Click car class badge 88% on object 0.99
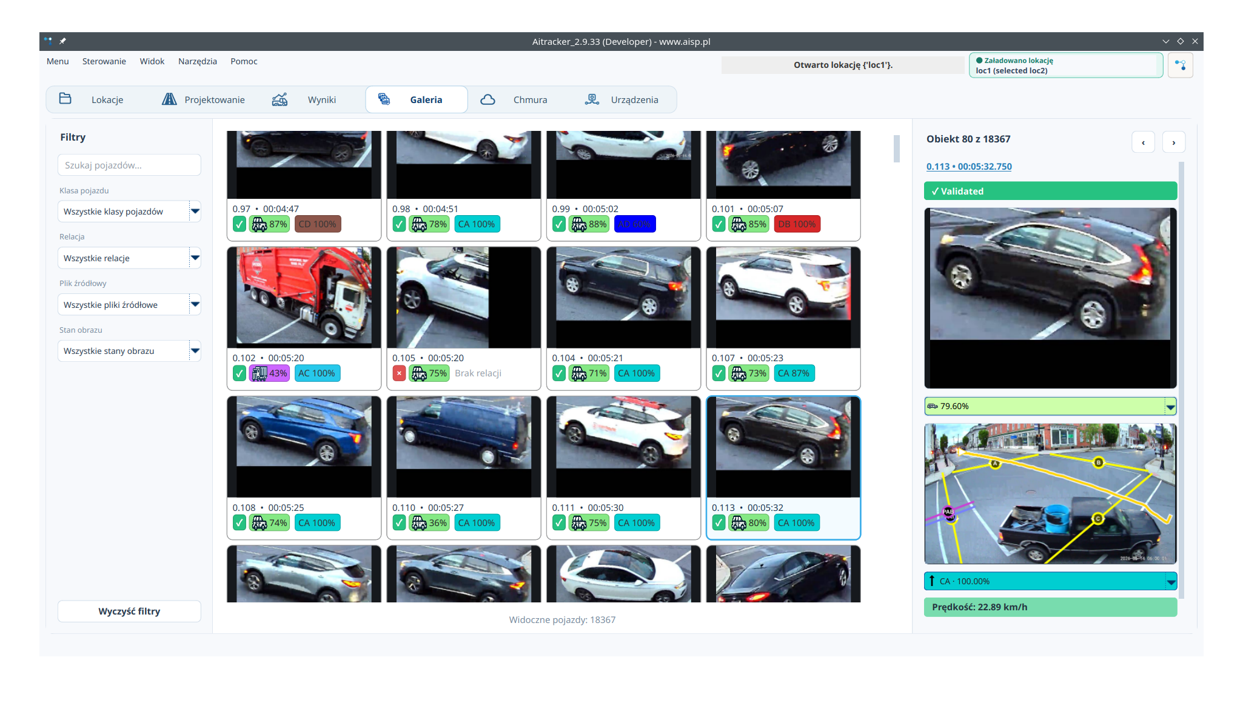The image size is (1243, 703). (x=589, y=224)
